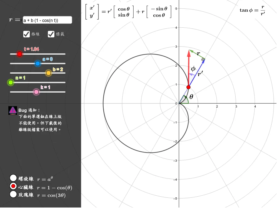Click the r green vector label

(198, 53)
